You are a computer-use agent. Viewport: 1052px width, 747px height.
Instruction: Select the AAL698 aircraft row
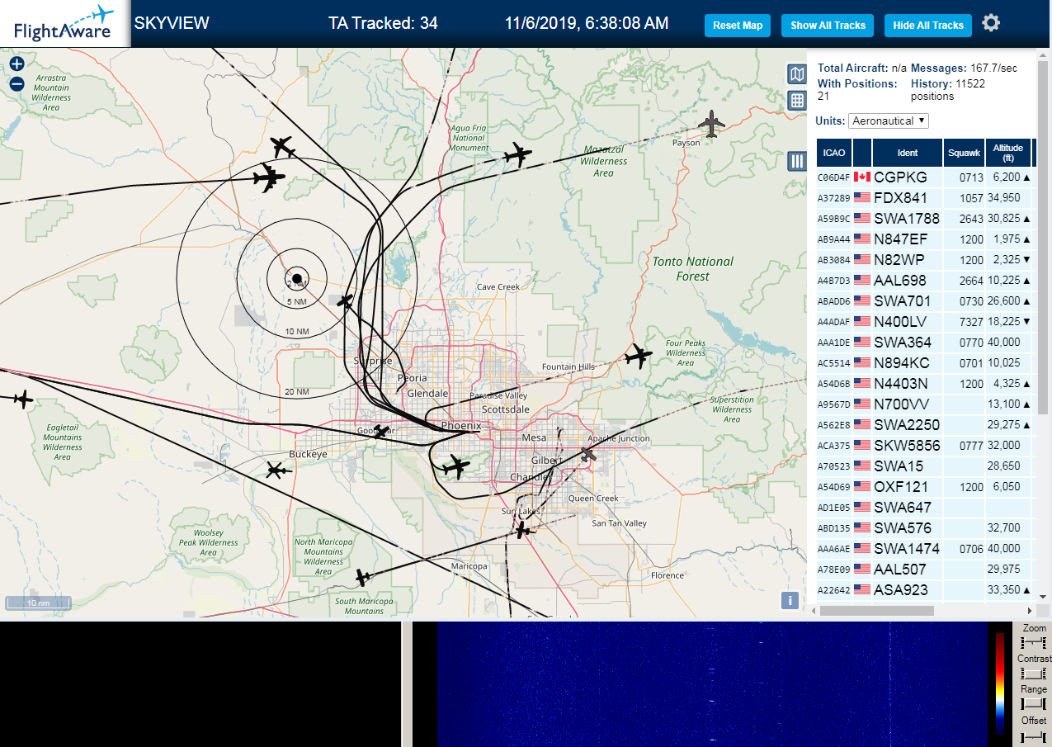coord(924,280)
